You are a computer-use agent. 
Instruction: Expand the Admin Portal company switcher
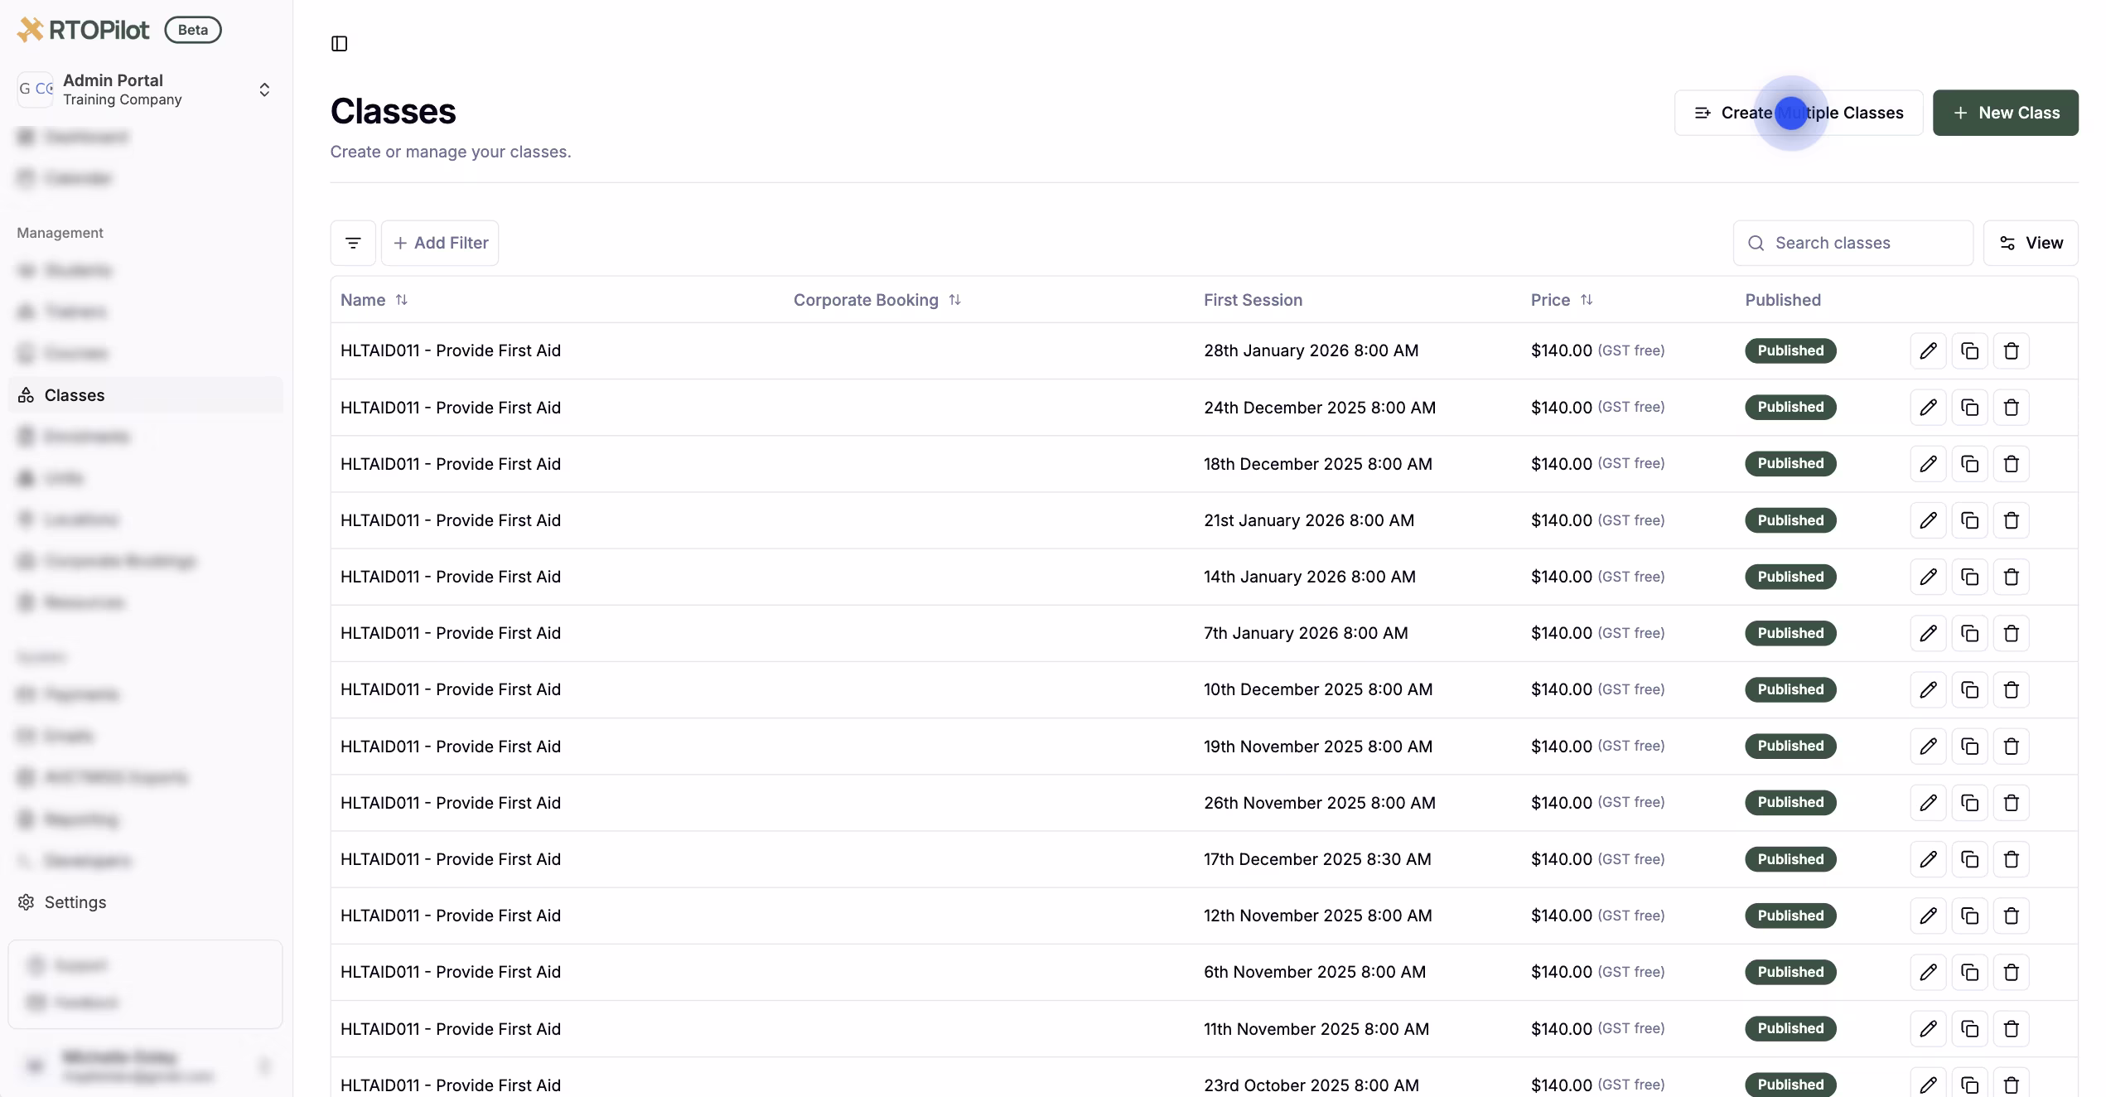pyautogui.click(x=264, y=89)
